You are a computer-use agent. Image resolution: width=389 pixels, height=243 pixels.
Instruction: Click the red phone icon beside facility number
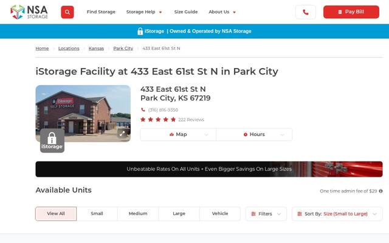coord(143,109)
